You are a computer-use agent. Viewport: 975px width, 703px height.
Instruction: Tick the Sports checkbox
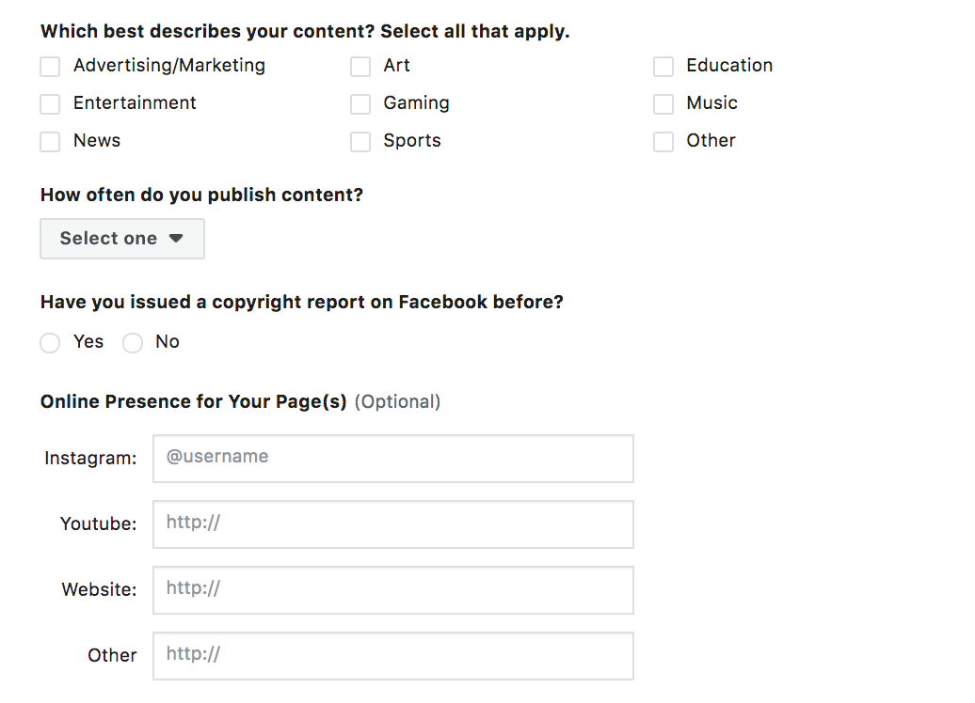click(360, 142)
